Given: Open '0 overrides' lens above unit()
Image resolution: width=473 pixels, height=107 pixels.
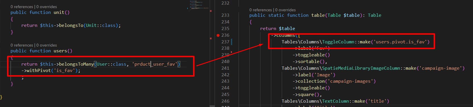Looking at the screenshot, I should point(47,7).
